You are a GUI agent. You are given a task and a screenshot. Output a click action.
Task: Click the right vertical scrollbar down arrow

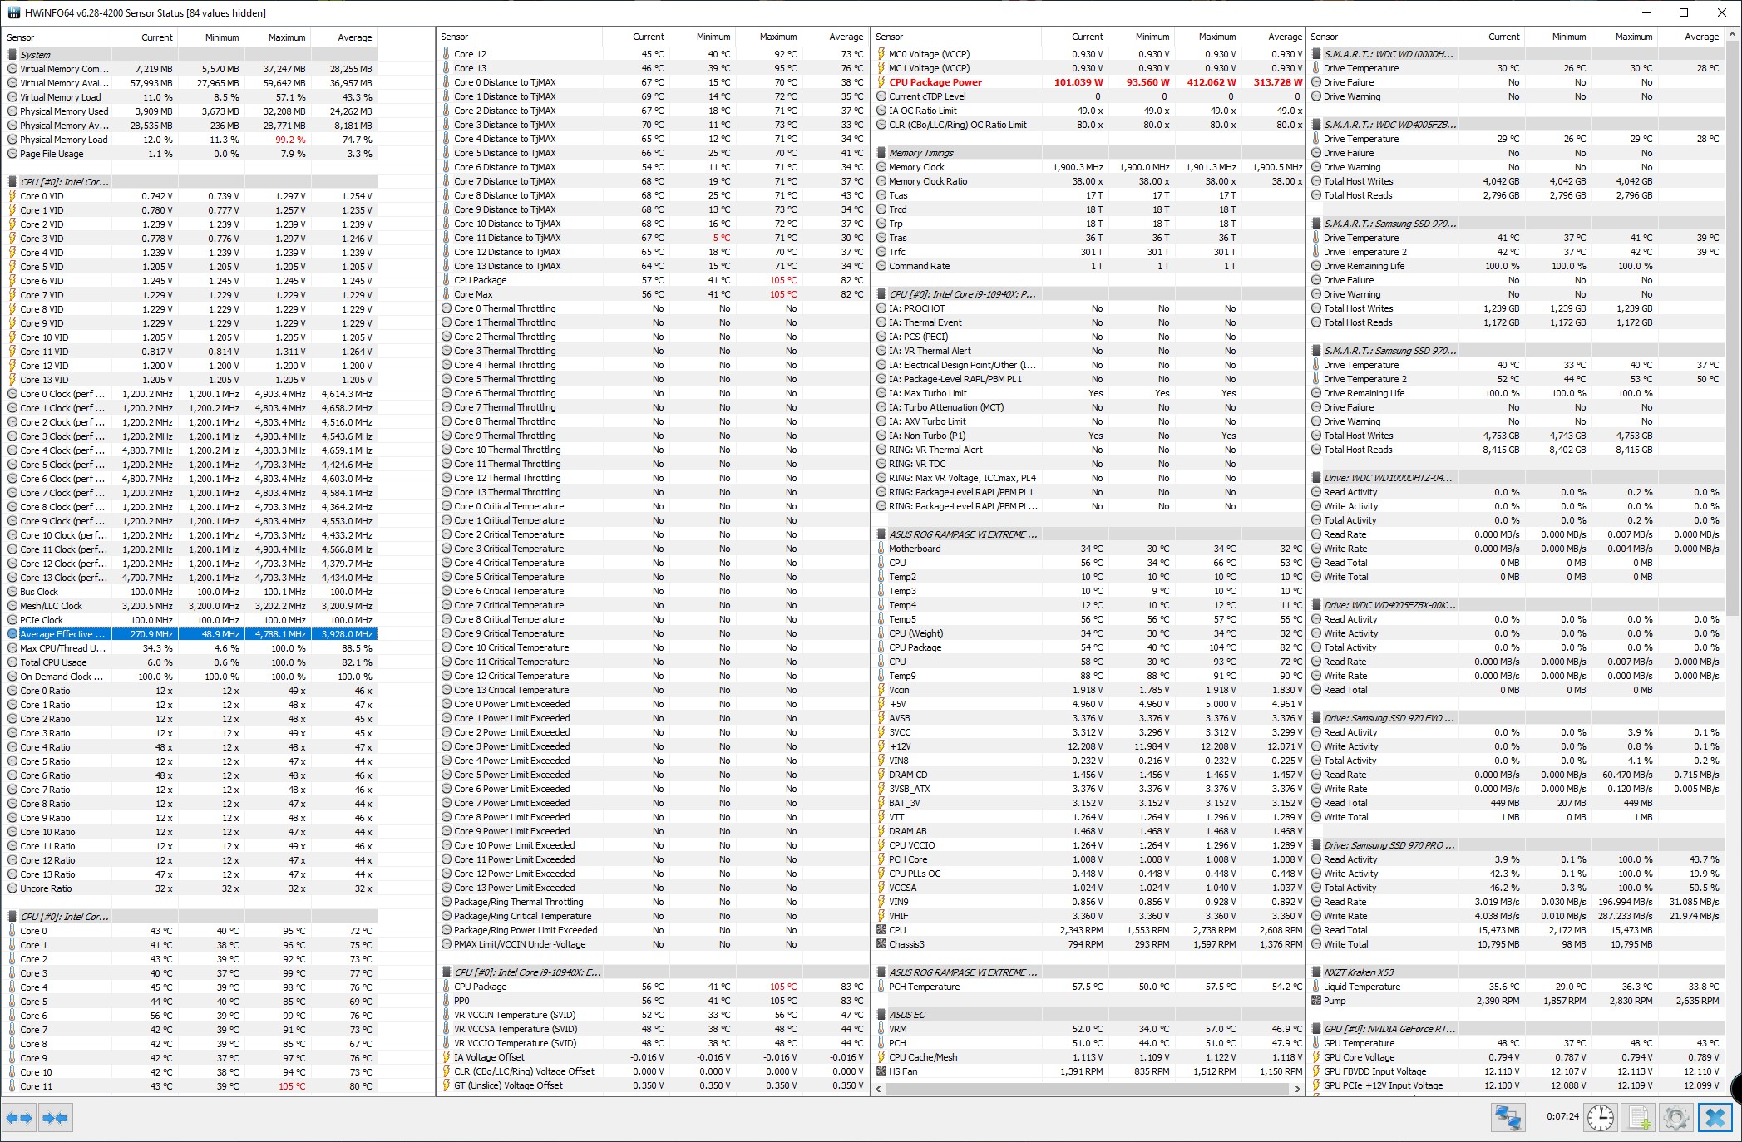click(x=1733, y=1089)
